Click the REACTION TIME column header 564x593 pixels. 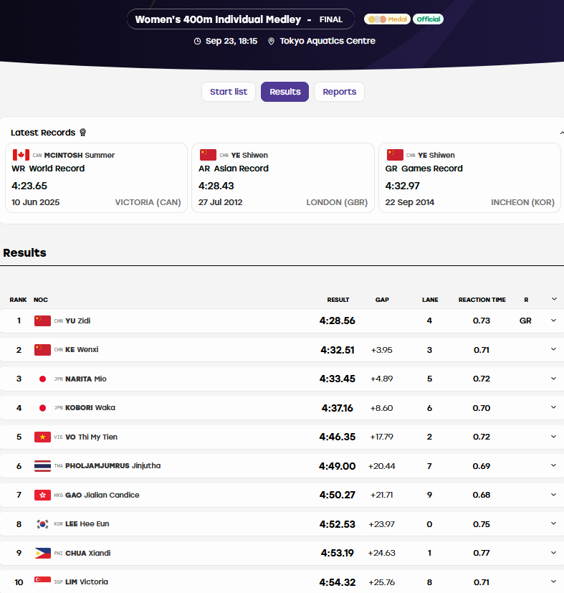pos(482,300)
